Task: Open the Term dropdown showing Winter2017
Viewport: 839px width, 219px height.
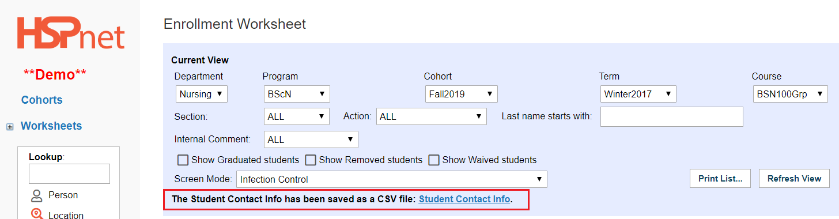Action: point(638,94)
